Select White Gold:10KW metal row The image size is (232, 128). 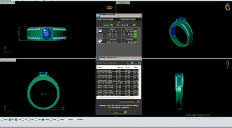[x=106, y=90]
